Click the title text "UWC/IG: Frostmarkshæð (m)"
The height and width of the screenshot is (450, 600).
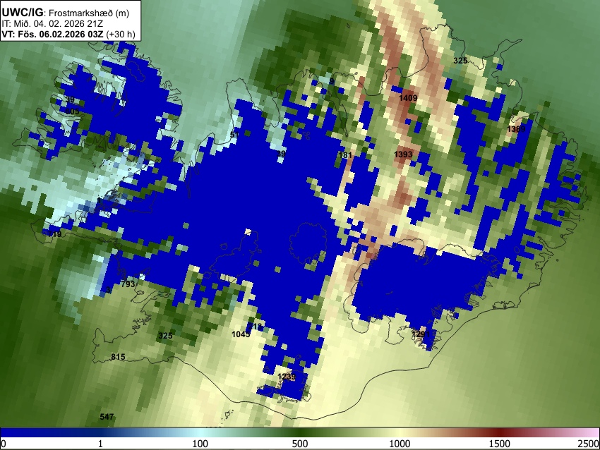pyautogui.click(x=66, y=13)
